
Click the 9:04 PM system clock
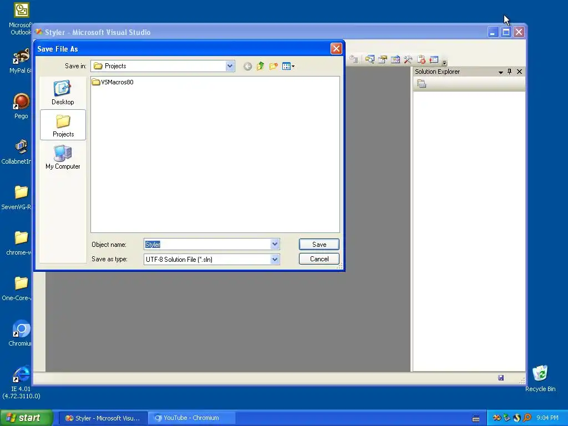547,418
